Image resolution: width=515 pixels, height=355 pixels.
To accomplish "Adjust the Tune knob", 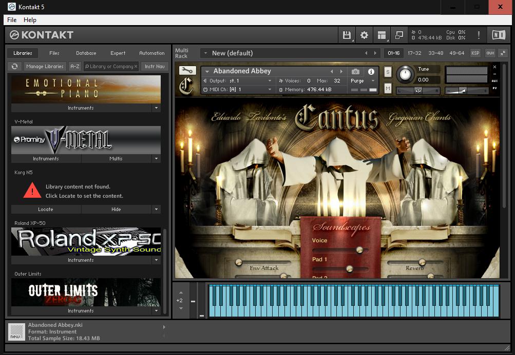I will pyautogui.click(x=405, y=74).
